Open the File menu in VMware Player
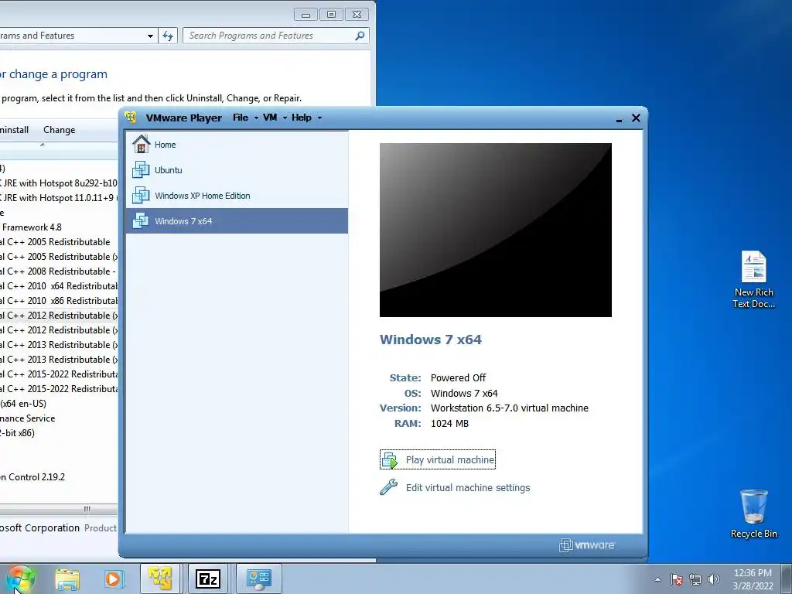Screen dimensions: 792x594 (x=245, y=118)
